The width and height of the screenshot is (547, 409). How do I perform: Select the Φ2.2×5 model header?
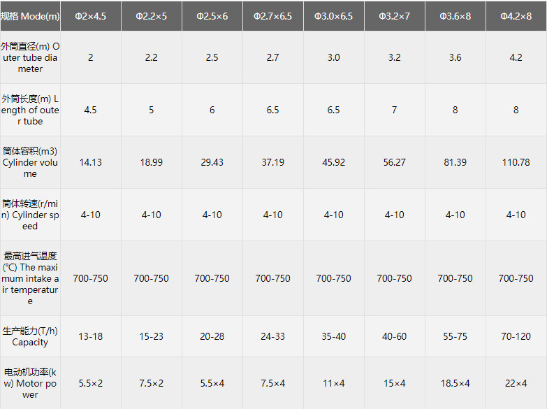coord(152,15)
